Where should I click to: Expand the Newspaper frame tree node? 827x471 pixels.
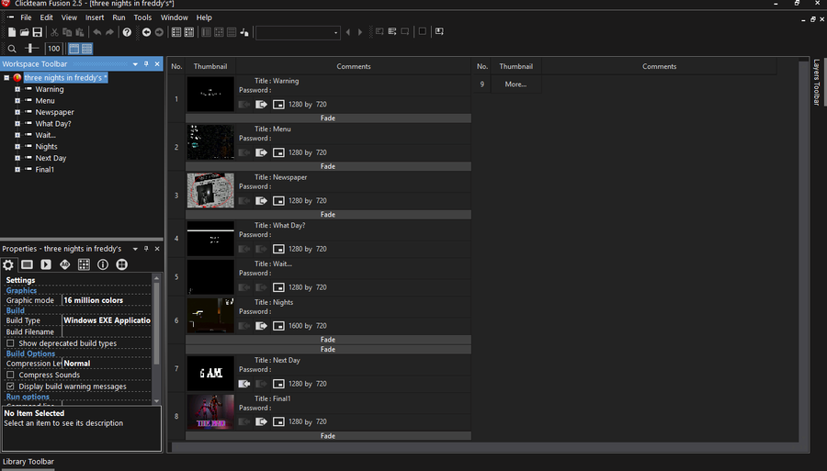pyautogui.click(x=17, y=112)
